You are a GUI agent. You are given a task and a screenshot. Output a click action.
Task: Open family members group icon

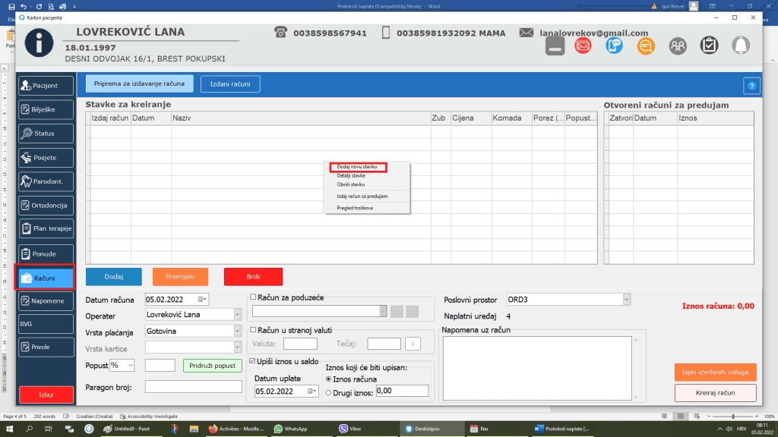pyautogui.click(x=677, y=46)
